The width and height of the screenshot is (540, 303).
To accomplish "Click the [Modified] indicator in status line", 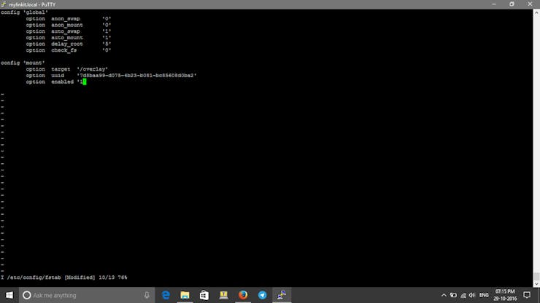I will (x=80, y=278).
